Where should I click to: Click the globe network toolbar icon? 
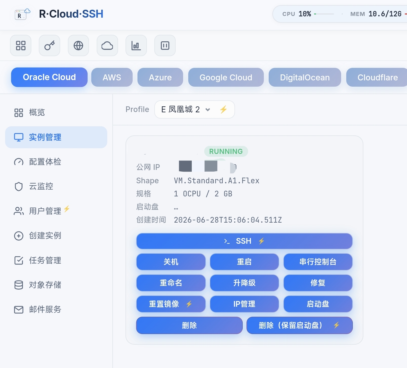click(x=78, y=46)
